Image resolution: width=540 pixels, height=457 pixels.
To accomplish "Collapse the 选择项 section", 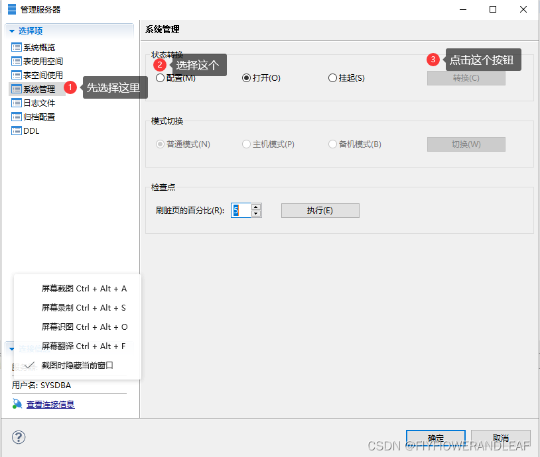I will click(x=11, y=30).
